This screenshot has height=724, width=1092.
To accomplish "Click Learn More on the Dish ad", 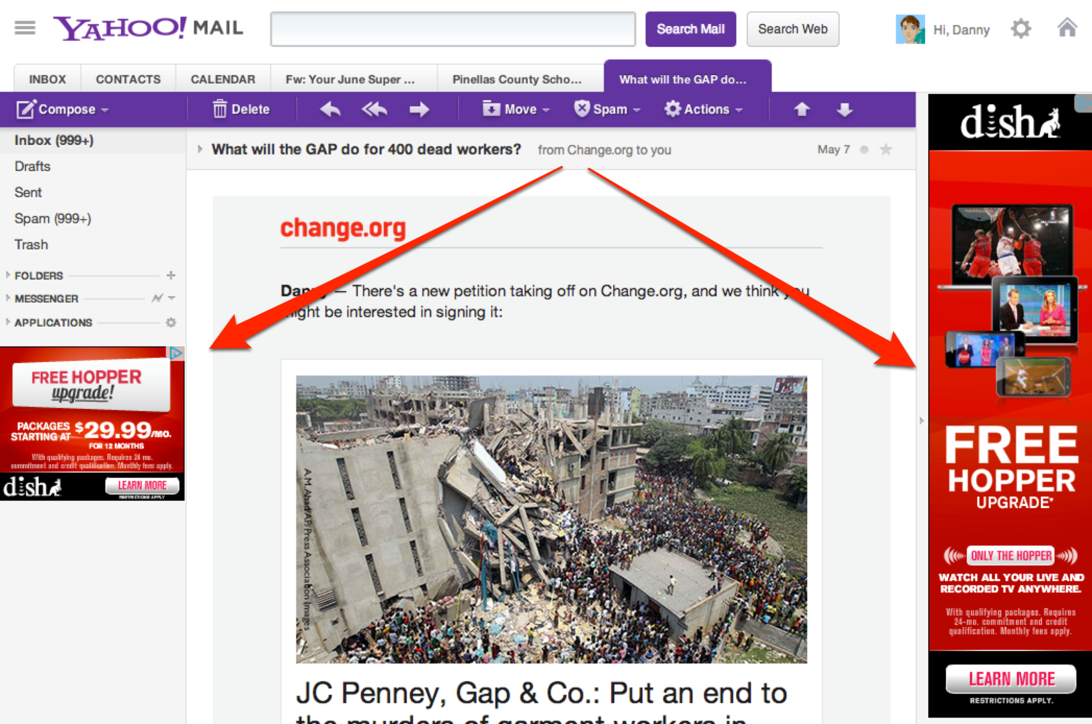I will [1010, 678].
